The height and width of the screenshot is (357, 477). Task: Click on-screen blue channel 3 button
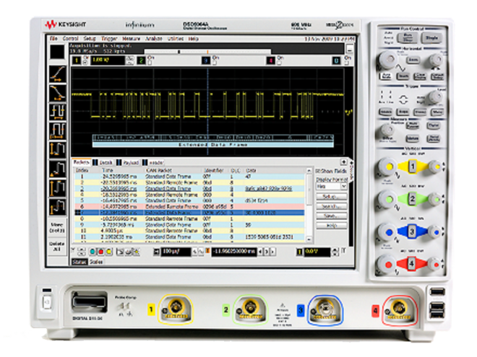206,61
